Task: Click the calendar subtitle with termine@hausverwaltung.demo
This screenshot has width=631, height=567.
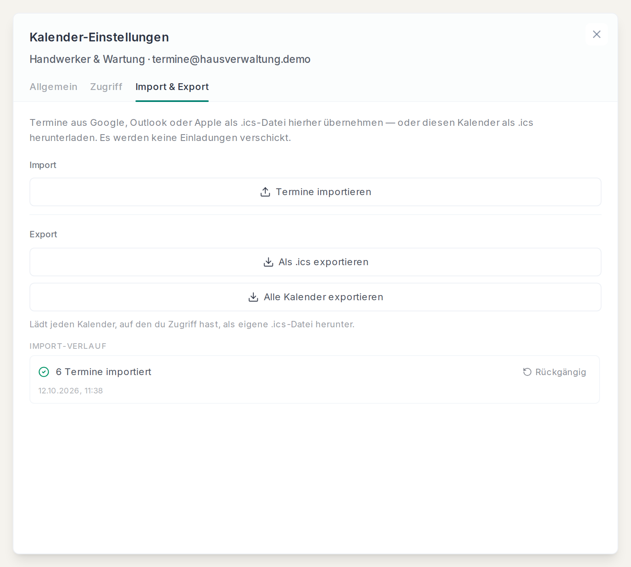Action: pos(170,59)
